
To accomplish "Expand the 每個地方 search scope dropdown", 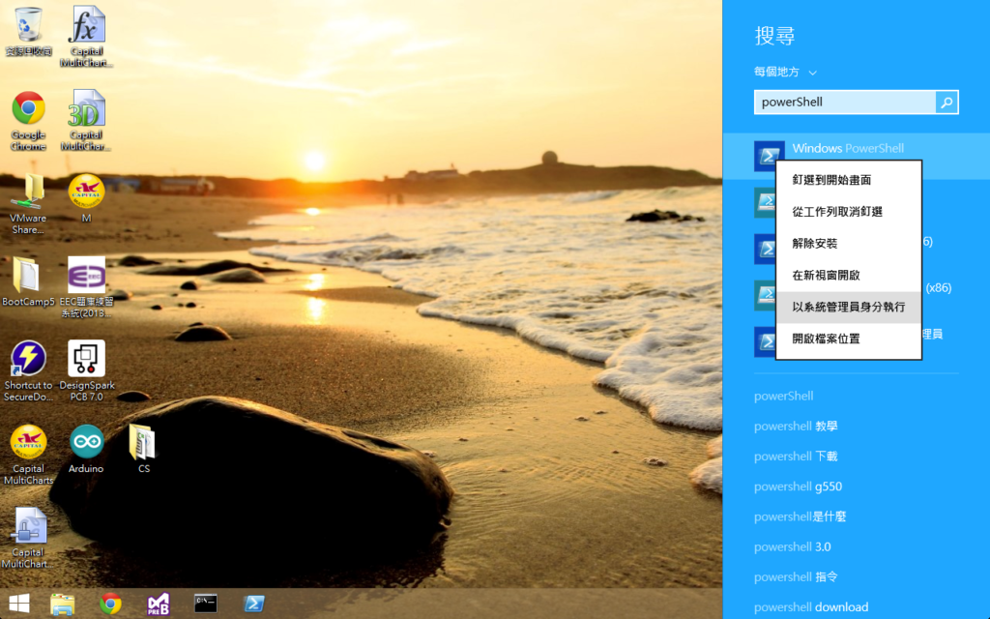I will click(785, 72).
